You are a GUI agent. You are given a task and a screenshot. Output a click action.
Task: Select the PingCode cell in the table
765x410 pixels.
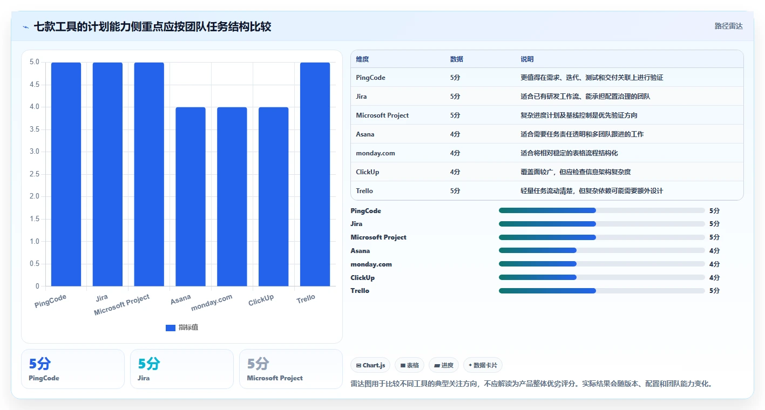(371, 78)
